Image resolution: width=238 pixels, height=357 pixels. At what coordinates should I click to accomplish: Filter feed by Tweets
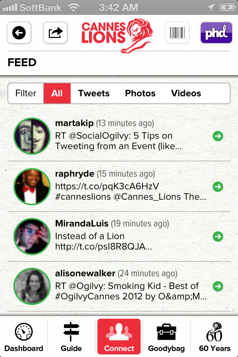(x=94, y=93)
